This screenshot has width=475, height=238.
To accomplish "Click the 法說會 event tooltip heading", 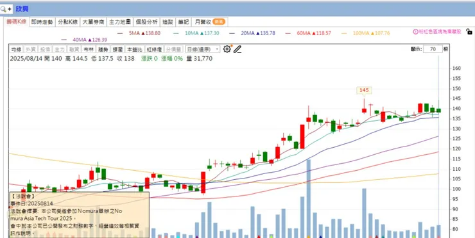I will click(22, 196).
